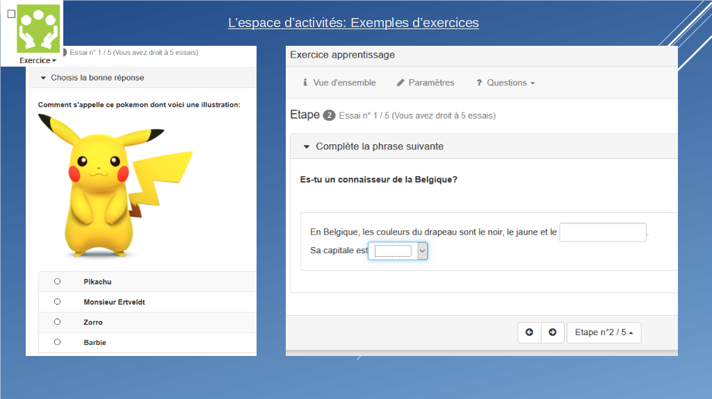This screenshot has height=399, width=712.
Task: Click the pencil icon beside Paramètres
Action: point(400,83)
